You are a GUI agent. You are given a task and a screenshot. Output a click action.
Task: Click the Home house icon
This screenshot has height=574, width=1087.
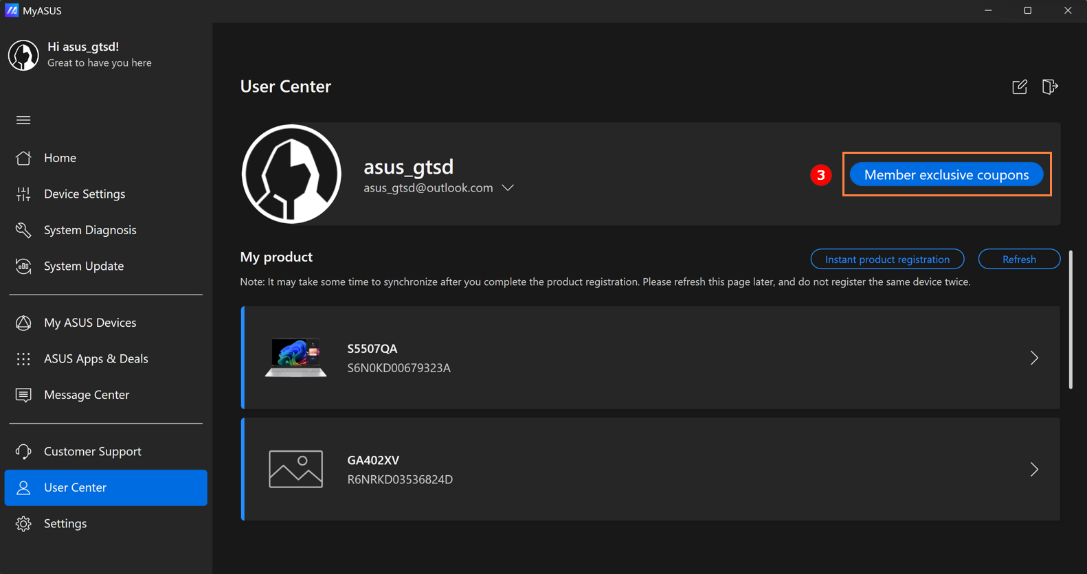pyautogui.click(x=23, y=158)
